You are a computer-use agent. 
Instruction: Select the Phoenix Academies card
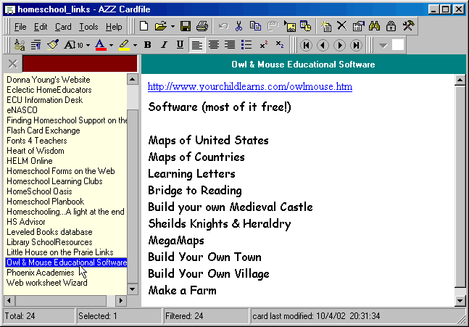click(41, 273)
